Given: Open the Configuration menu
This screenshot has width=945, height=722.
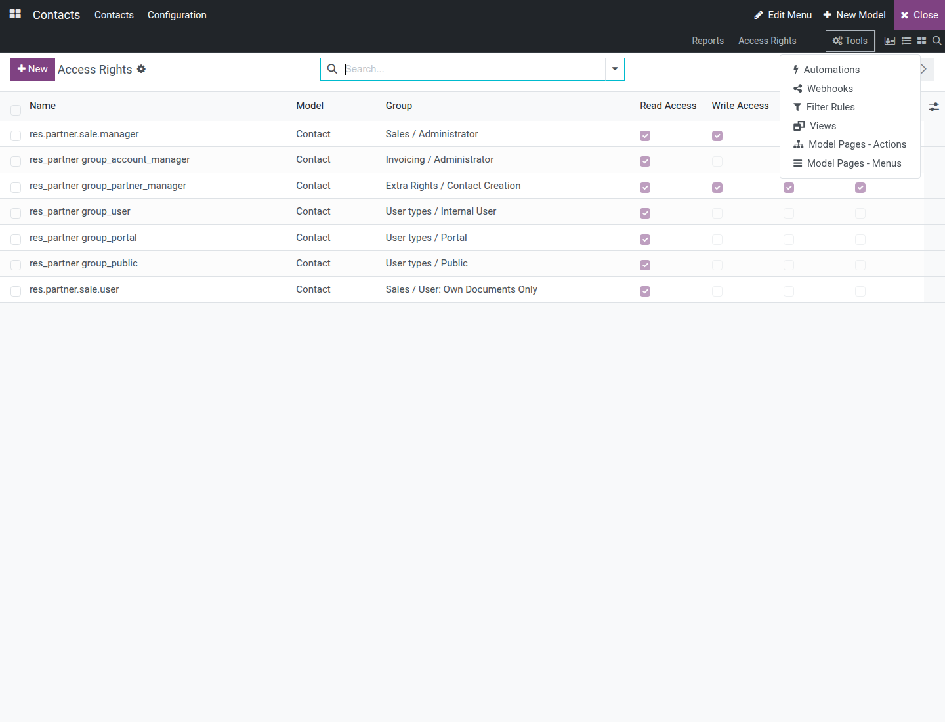Looking at the screenshot, I should tap(177, 14).
